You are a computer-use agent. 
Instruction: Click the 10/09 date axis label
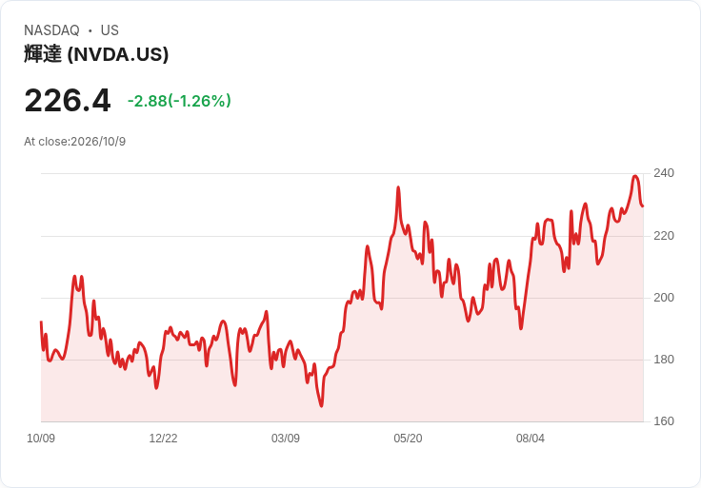tap(41, 438)
